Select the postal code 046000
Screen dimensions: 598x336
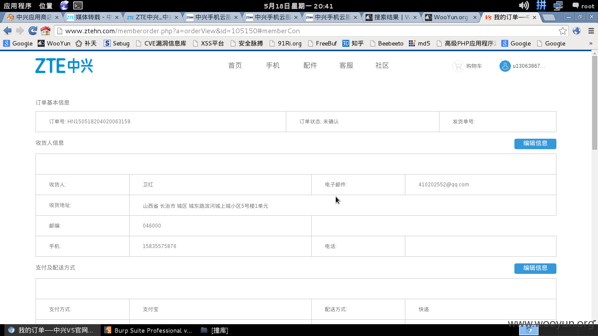click(152, 226)
